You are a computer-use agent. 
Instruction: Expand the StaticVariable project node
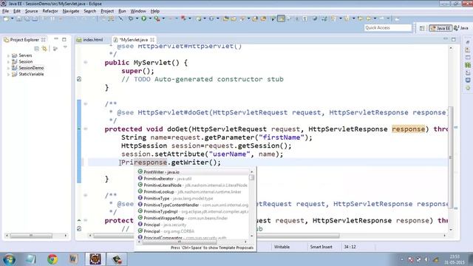(8, 75)
